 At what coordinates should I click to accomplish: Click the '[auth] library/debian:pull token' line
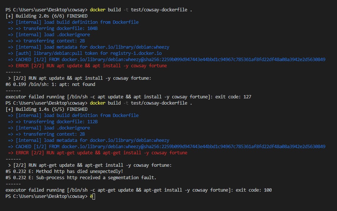85,53
